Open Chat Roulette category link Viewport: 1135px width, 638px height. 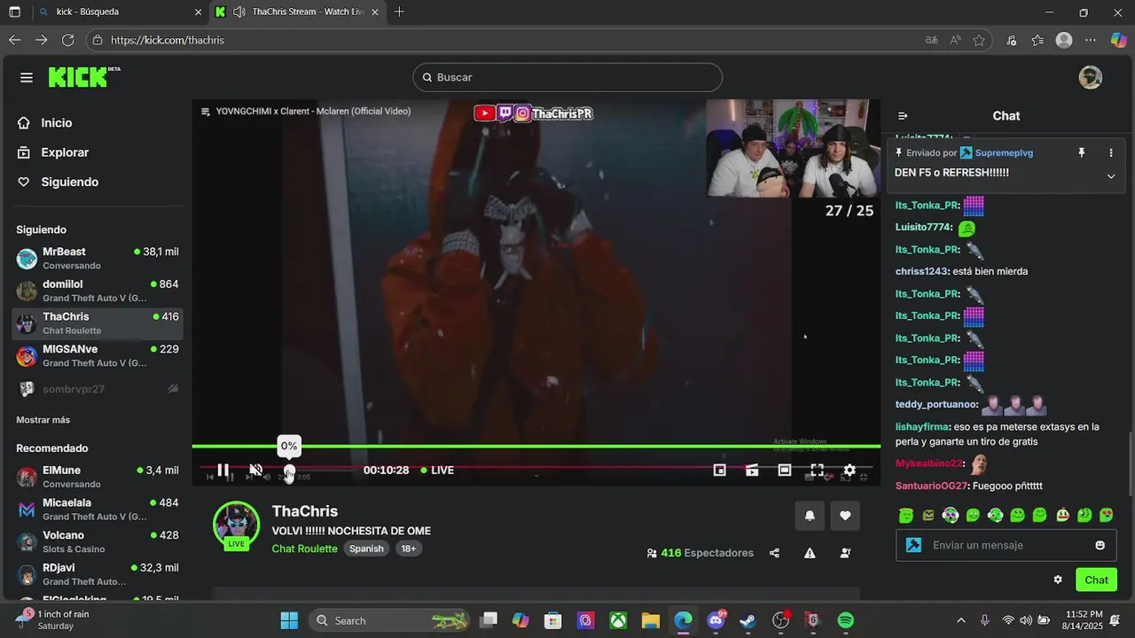pyautogui.click(x=305, y=549)
